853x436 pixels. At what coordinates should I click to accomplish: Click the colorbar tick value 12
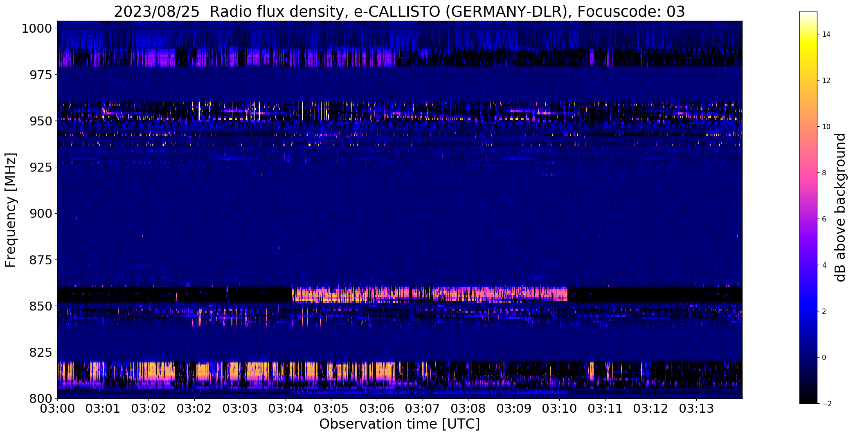click(x=826, y=80)
